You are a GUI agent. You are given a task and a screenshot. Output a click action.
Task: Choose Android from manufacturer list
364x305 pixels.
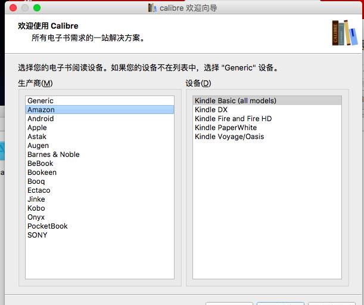coord(99,119)
